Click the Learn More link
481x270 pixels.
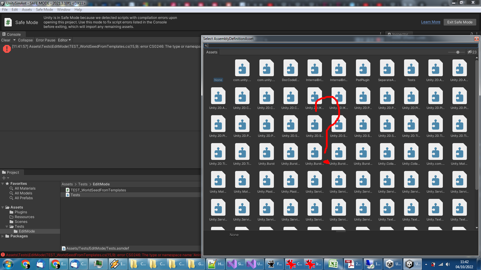430,22
